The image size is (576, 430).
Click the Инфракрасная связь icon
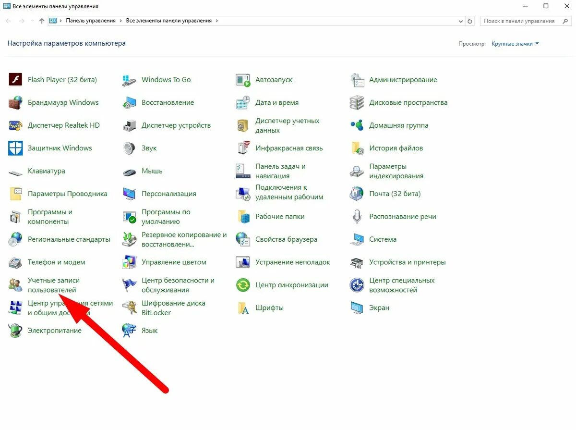tap(243, 148)
